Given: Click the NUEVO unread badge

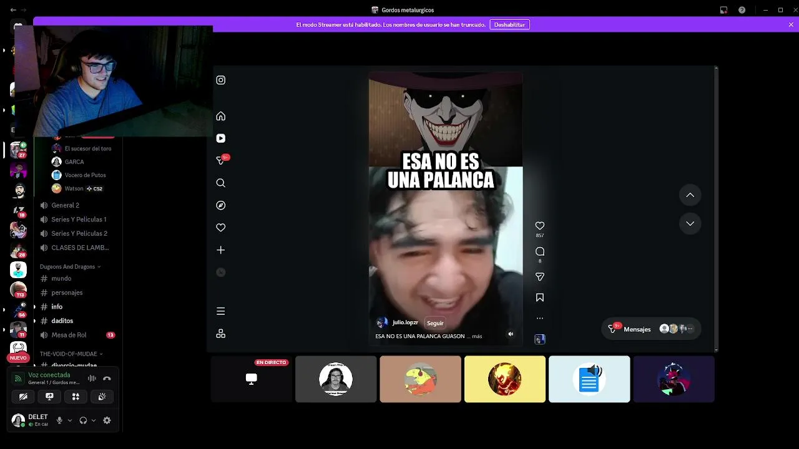Looking at the screenshot, I should point(18,358).
